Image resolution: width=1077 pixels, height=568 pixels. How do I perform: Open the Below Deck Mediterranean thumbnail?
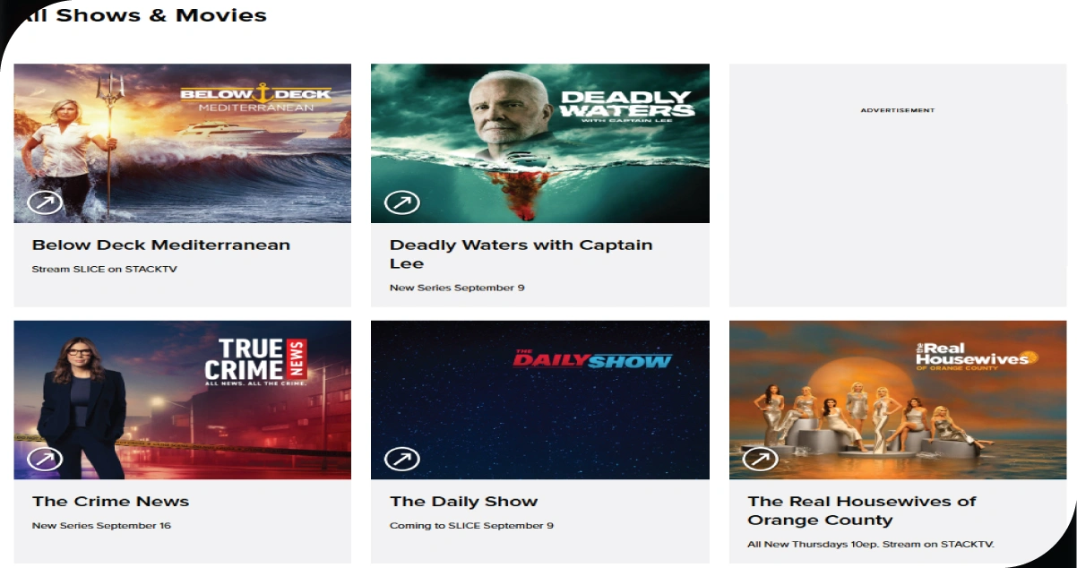pyautogui.click(x=183, y=143)
